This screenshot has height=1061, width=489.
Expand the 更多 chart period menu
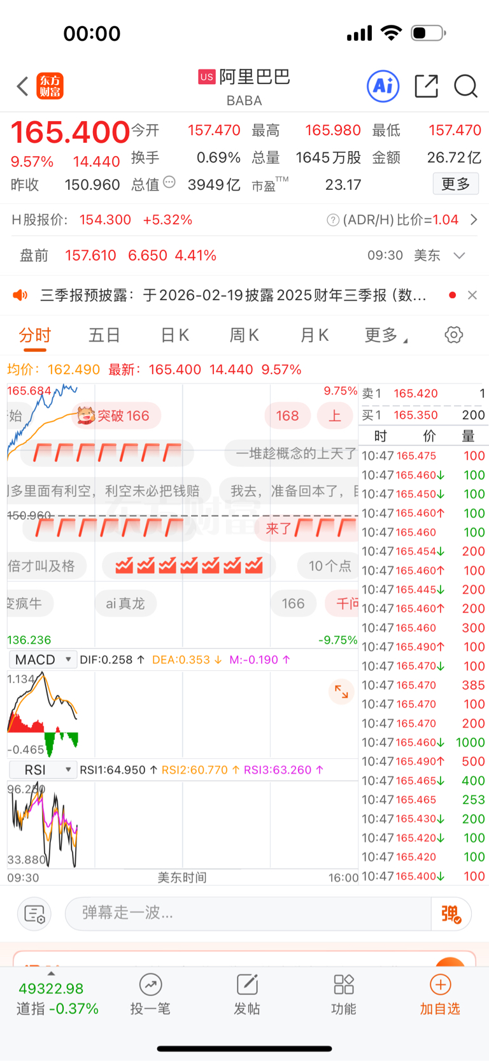[x=386, y=335]
